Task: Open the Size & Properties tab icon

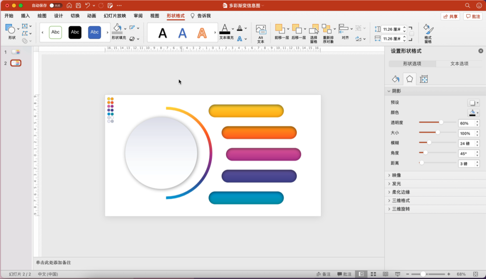Action: pos(423,79)
